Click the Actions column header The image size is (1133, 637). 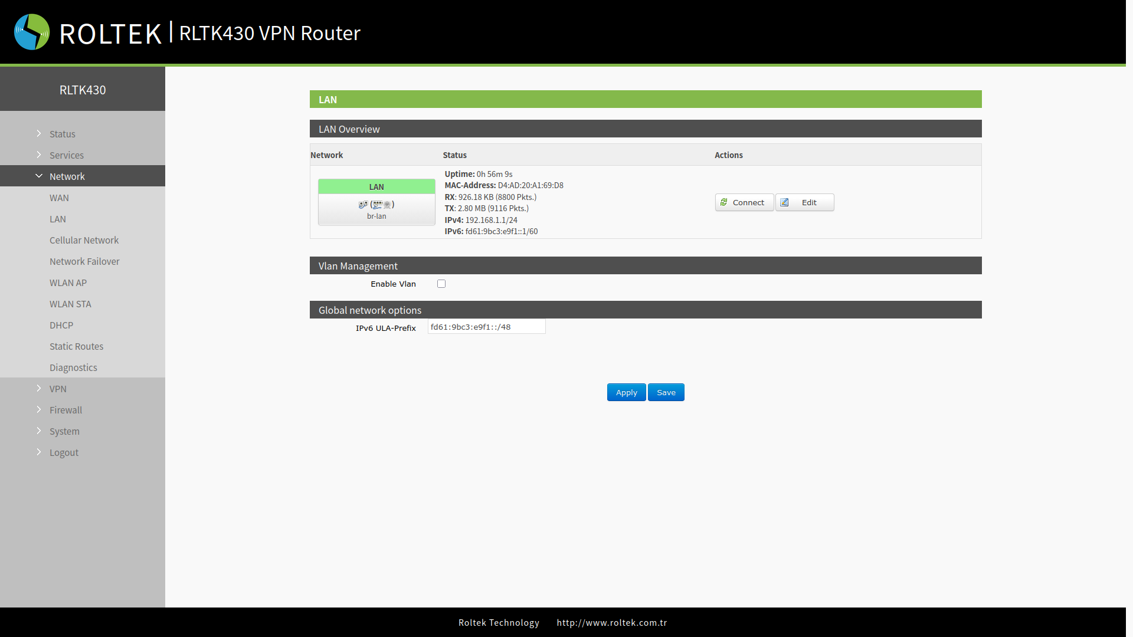click(729, 155)
